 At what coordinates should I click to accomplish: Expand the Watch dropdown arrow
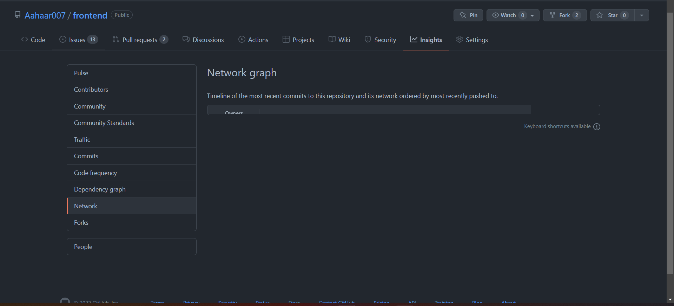(x=533, y=15)
